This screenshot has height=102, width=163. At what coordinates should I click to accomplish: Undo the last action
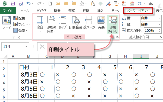click(29, 4)
